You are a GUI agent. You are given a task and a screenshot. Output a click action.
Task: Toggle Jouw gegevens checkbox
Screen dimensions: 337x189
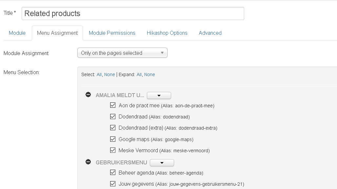(x=113, y=184)
